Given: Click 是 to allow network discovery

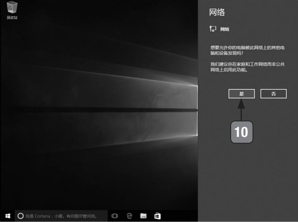Looking at the screenshot, I should click(x=242, y=94).
